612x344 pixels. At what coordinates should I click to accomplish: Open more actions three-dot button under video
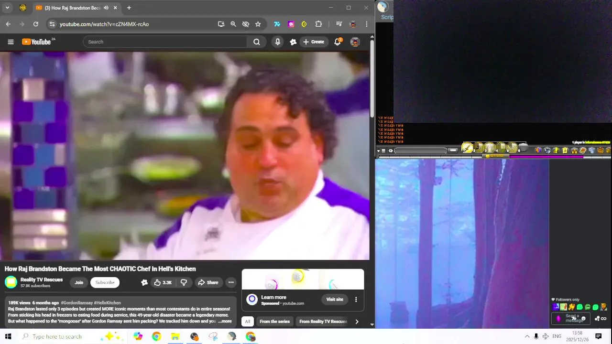tap(231, 282)
